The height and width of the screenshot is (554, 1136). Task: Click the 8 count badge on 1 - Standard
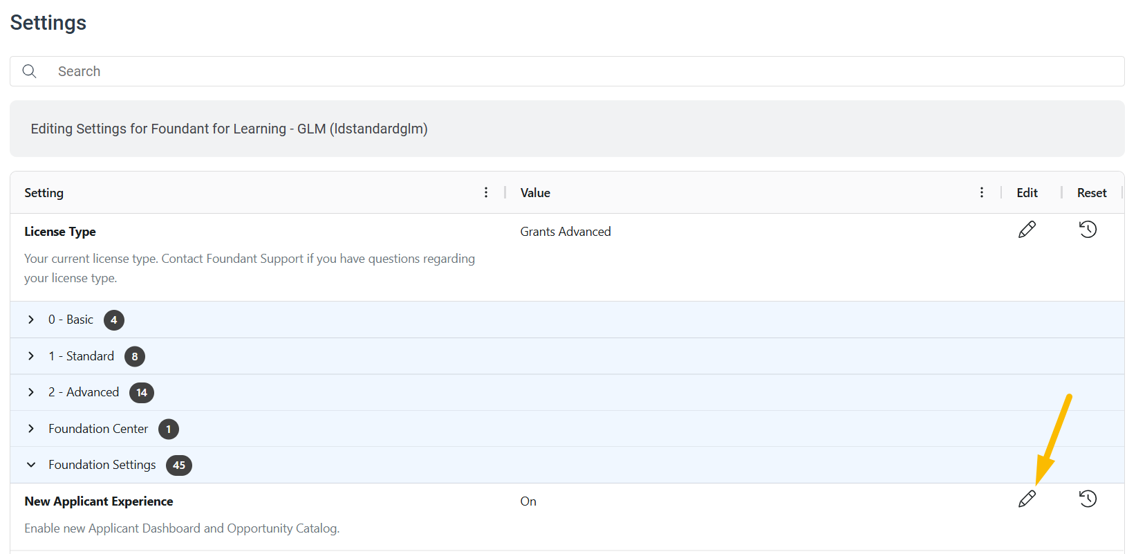[135, 357]
